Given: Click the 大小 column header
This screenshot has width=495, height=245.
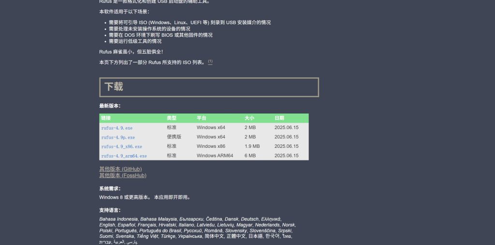Looking at the screenshot, I should [x=249, y=118].
